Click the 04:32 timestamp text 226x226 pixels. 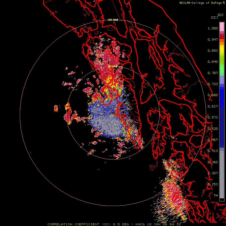(x=176, y=224)
